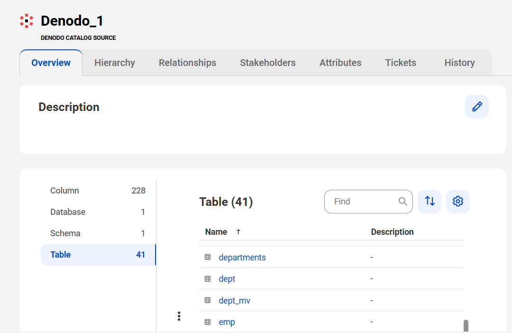Open the Attributes tab
This screenshot has height=333, width=512.
pos(340,63)
